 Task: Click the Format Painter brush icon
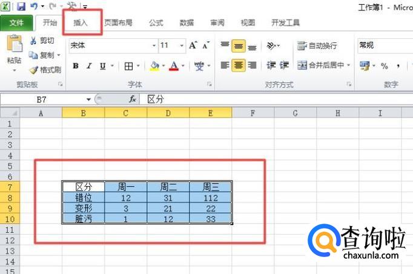(33, 70)
